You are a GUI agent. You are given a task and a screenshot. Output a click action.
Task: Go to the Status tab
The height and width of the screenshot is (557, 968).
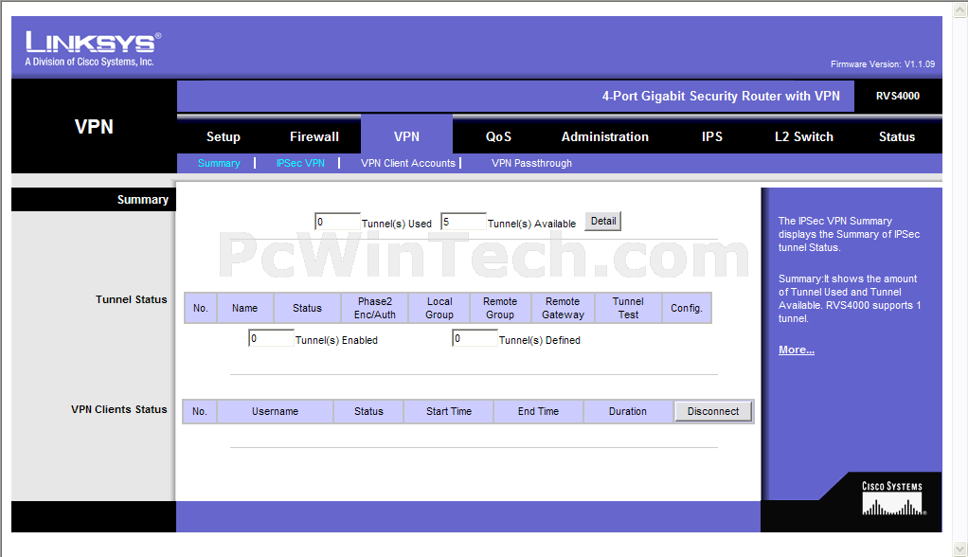[x=897, y=136]
